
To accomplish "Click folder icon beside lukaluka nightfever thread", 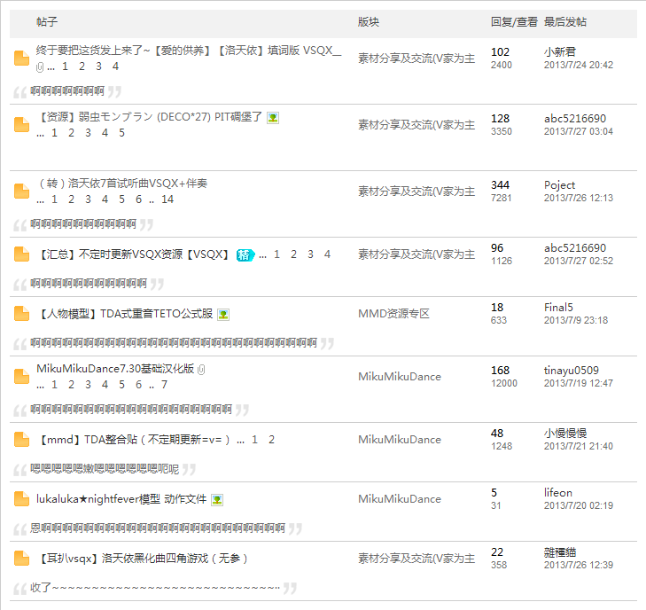I will [21, 498].
